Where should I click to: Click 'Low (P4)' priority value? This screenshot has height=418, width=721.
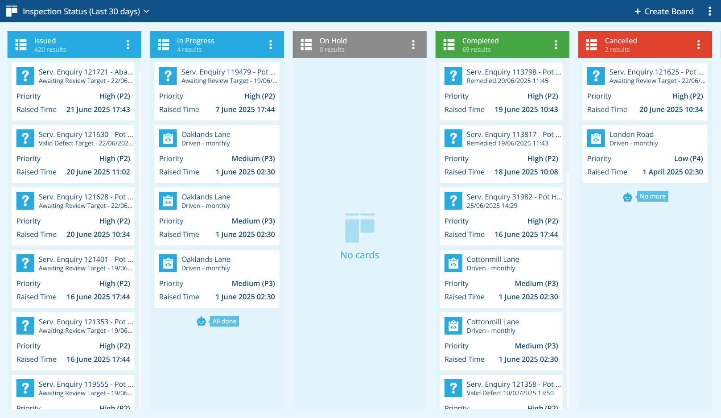pos(688,158)
